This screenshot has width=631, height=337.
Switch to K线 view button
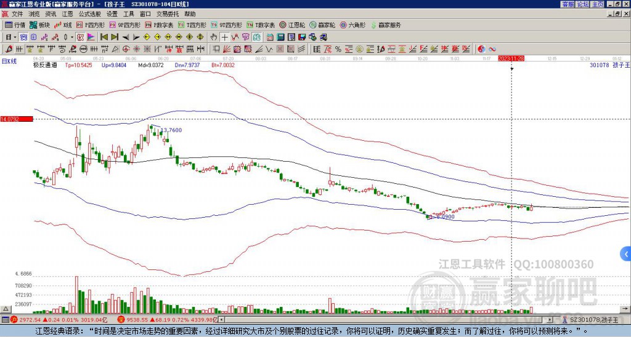pyautogui.click(x=63, y=25)
